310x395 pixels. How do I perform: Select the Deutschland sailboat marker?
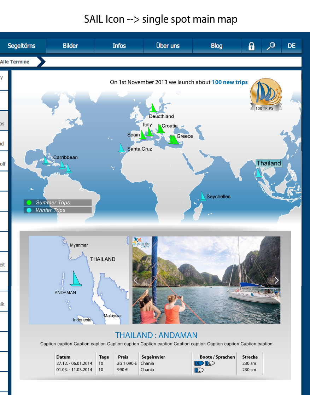tap(153, 108)
